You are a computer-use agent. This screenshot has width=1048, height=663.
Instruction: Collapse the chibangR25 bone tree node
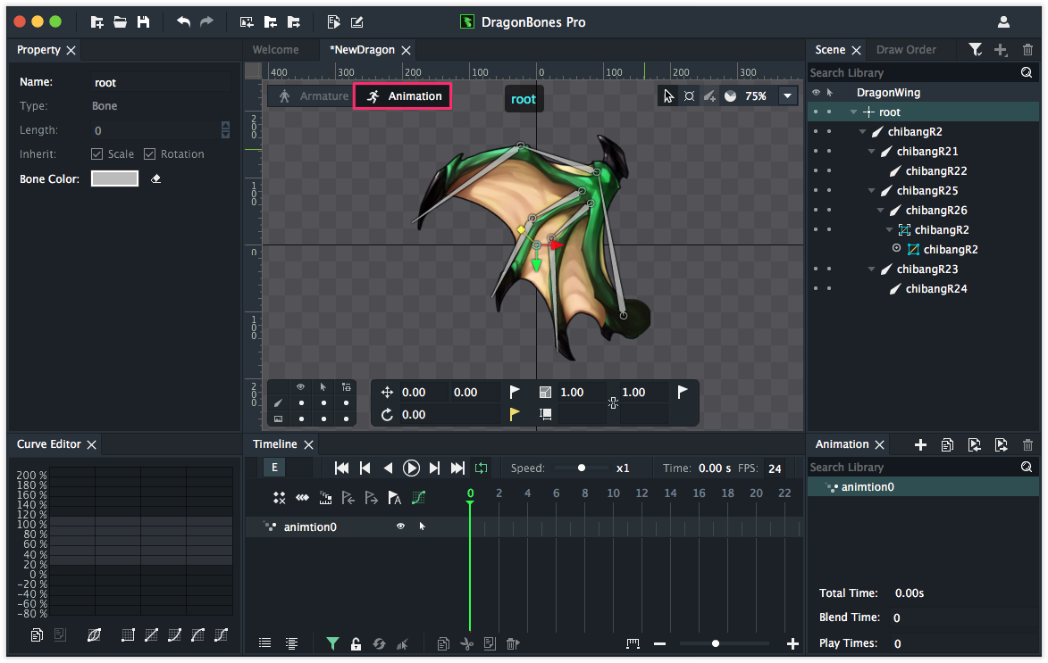click(x=872, y=191)
